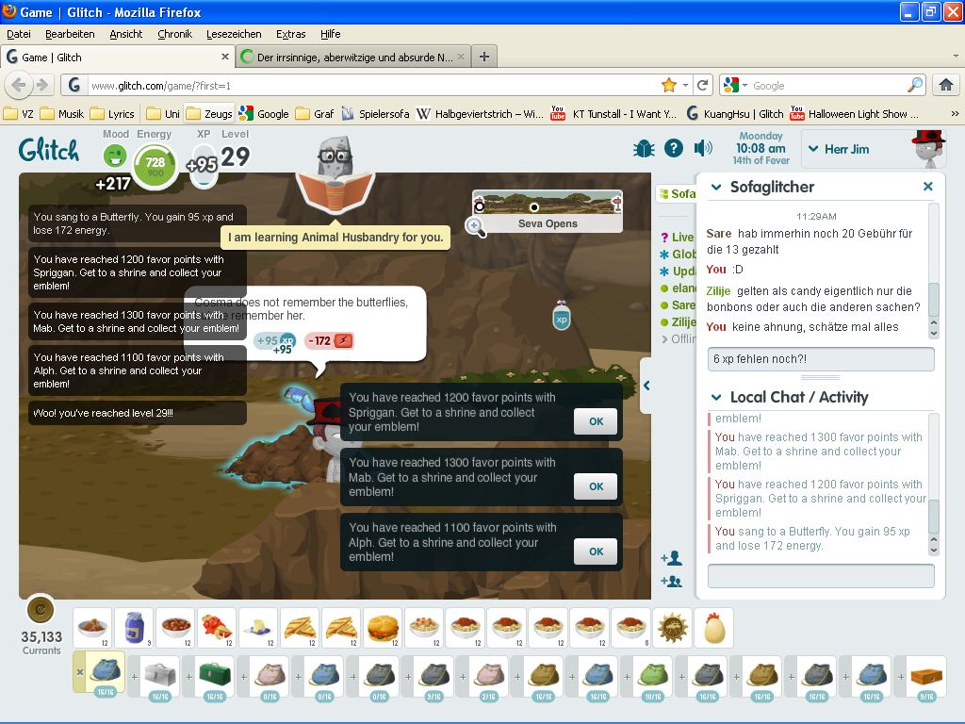Click the bug report icon
965x724 pixels.
644,148
